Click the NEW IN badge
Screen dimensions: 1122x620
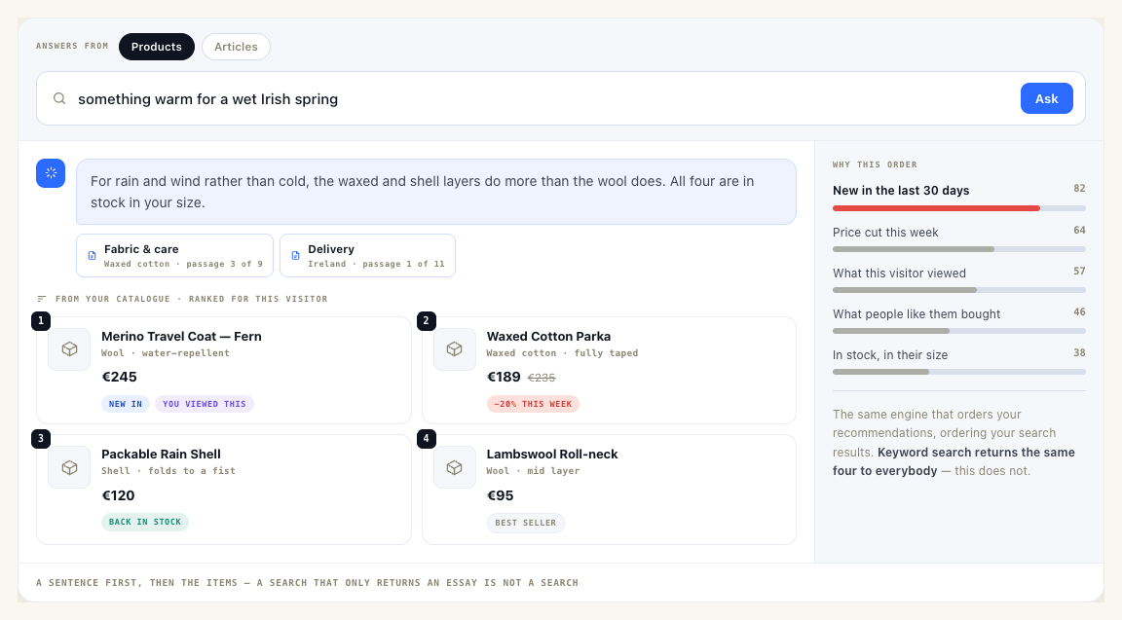(x=126, y=404)
